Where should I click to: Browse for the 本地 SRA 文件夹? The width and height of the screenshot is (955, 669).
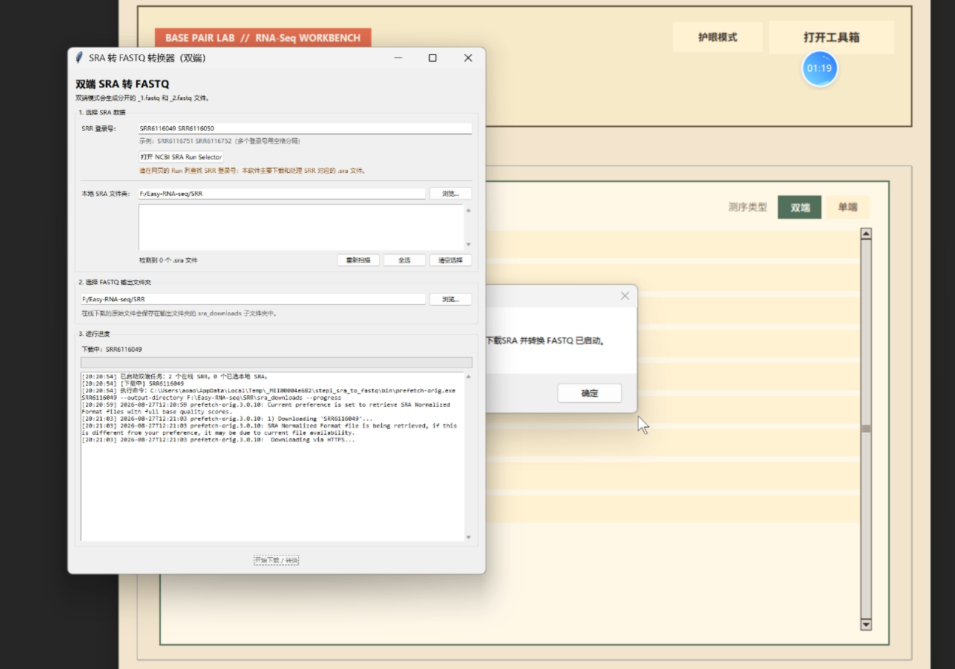click(450, 194)
